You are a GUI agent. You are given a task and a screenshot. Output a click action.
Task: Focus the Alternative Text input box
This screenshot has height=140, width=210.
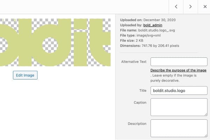point(179,62)
